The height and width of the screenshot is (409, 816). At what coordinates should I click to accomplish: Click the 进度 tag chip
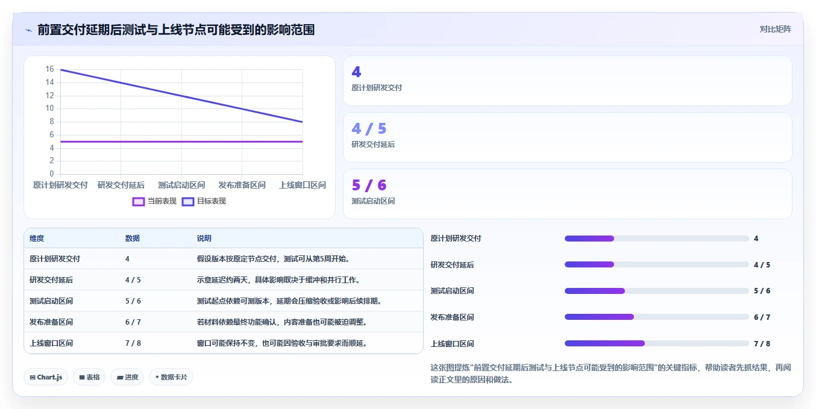pos(127,377)
